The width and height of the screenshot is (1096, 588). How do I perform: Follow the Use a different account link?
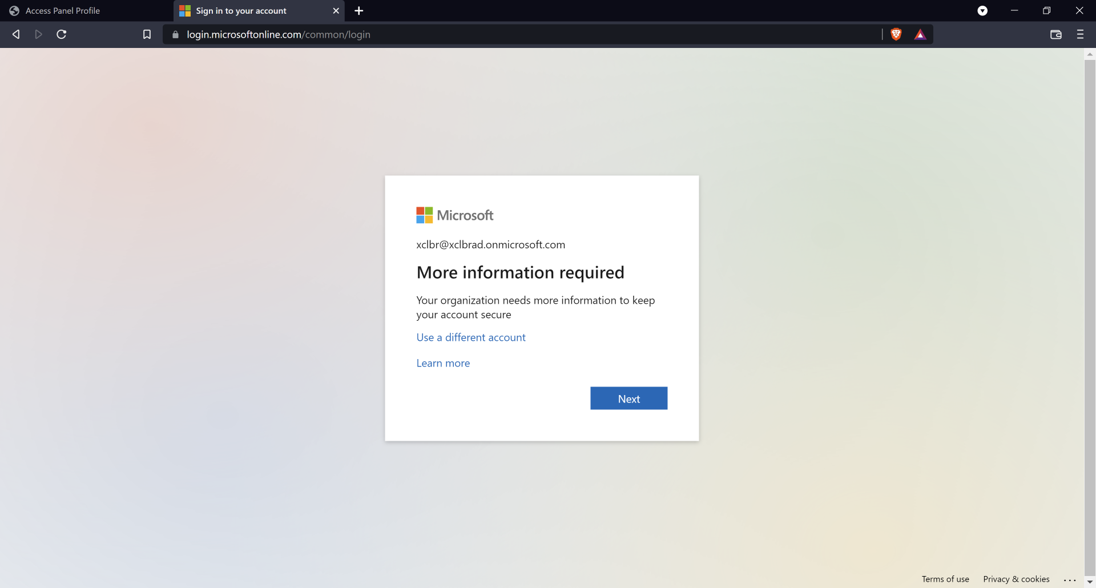point(470,337)
